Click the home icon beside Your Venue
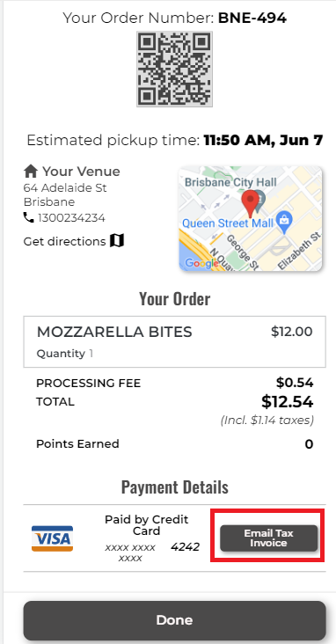This screenshot has width=336, height=644. tap(31, 171)
